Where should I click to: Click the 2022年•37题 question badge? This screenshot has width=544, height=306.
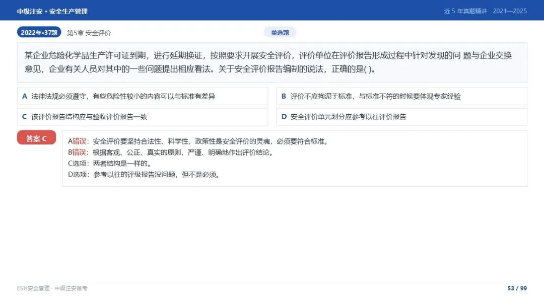(39, 32)
